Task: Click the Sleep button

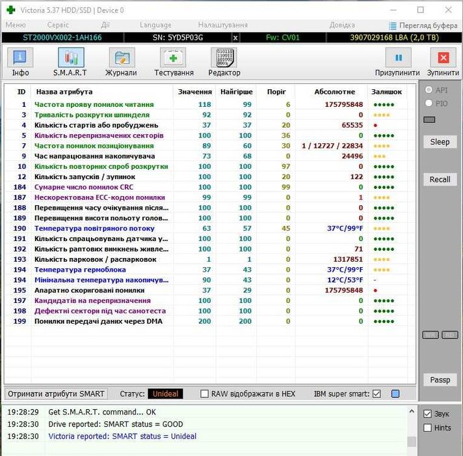Action: point(440,142)
